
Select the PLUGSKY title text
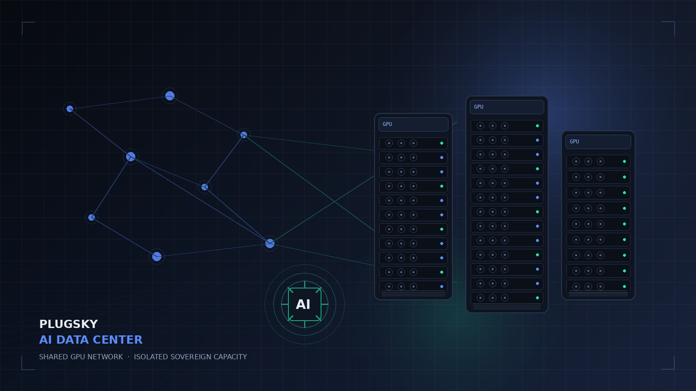68,324
